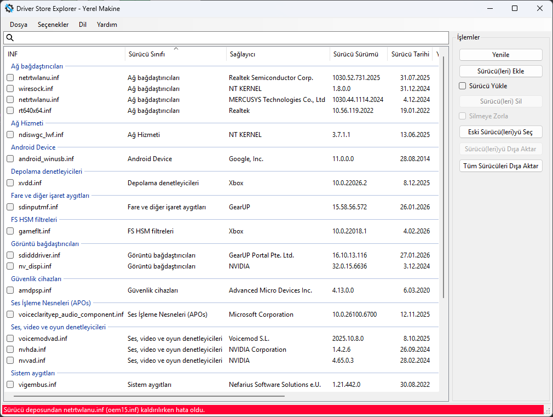Viewport: 553px width, 417px height.
Task: Collapse the Ağ Hizmeti group
Action: click(27, 123)
